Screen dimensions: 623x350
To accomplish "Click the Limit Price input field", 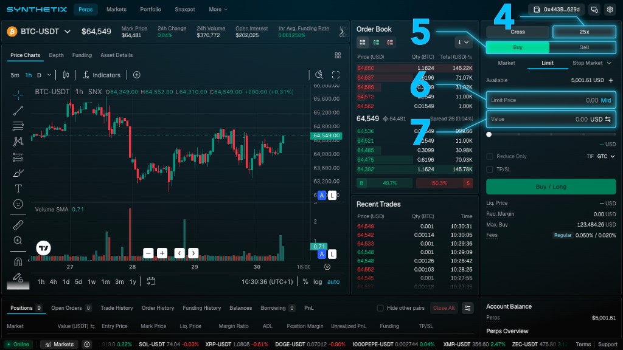I will [x=551, y=100].
